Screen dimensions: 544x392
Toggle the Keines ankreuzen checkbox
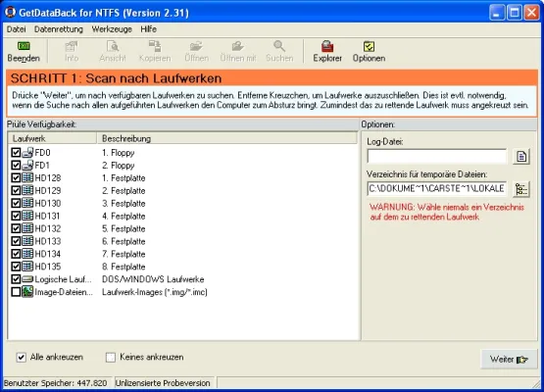[x=111, y=358]
